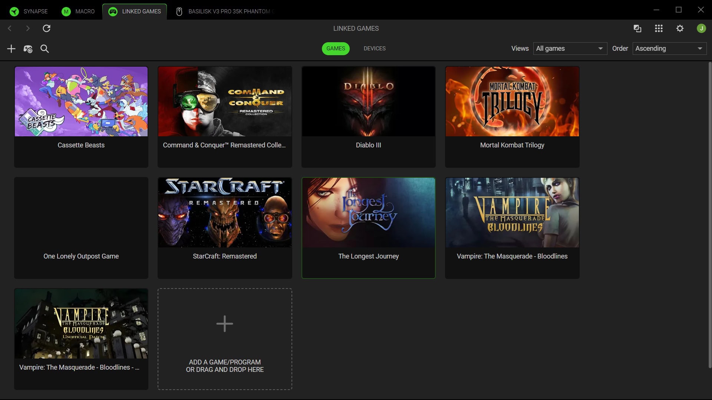The width and height of the screenshot is (712, 400).
Task: Open Synapse settings with the gear icon
Action: (680, 28)
